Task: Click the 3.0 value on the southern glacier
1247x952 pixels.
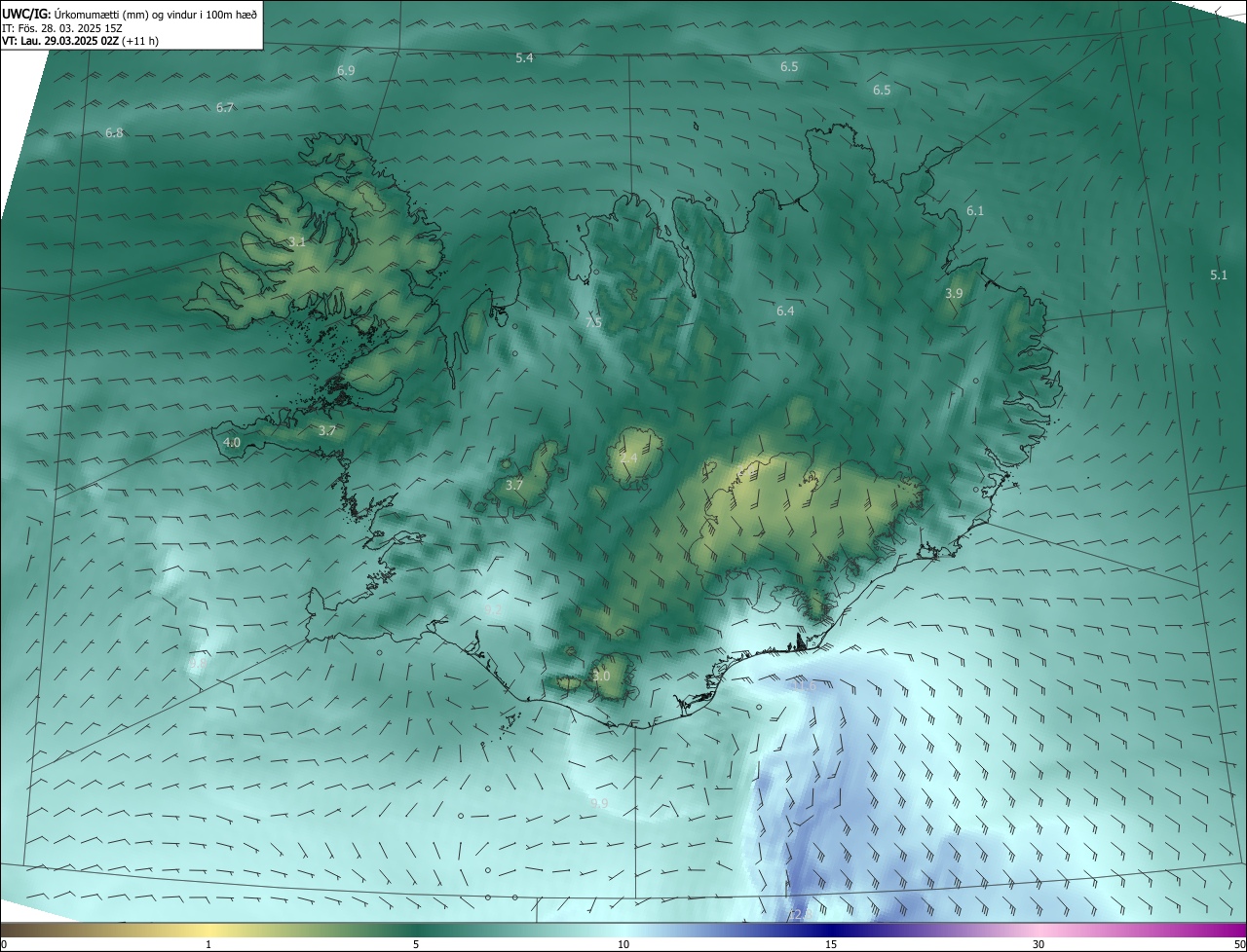Action: [x=601, y=677]
